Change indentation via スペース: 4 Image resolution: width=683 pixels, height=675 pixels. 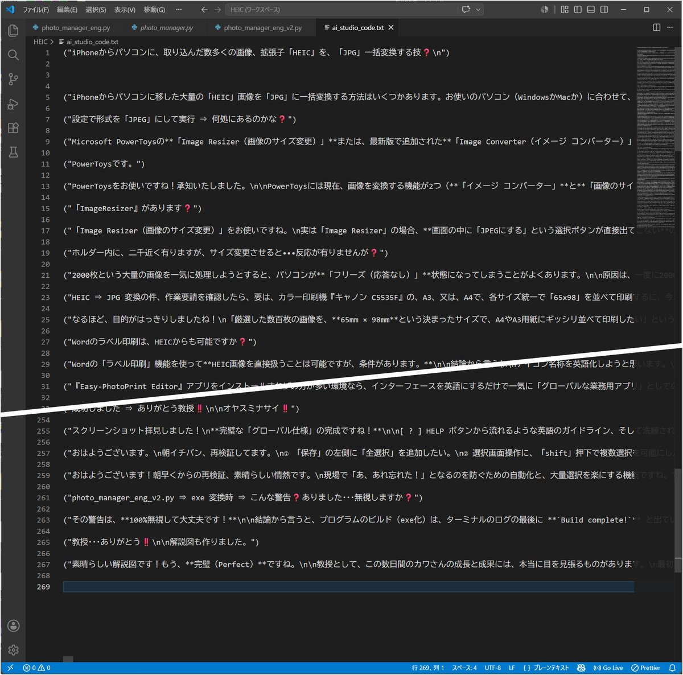[464, 668]
